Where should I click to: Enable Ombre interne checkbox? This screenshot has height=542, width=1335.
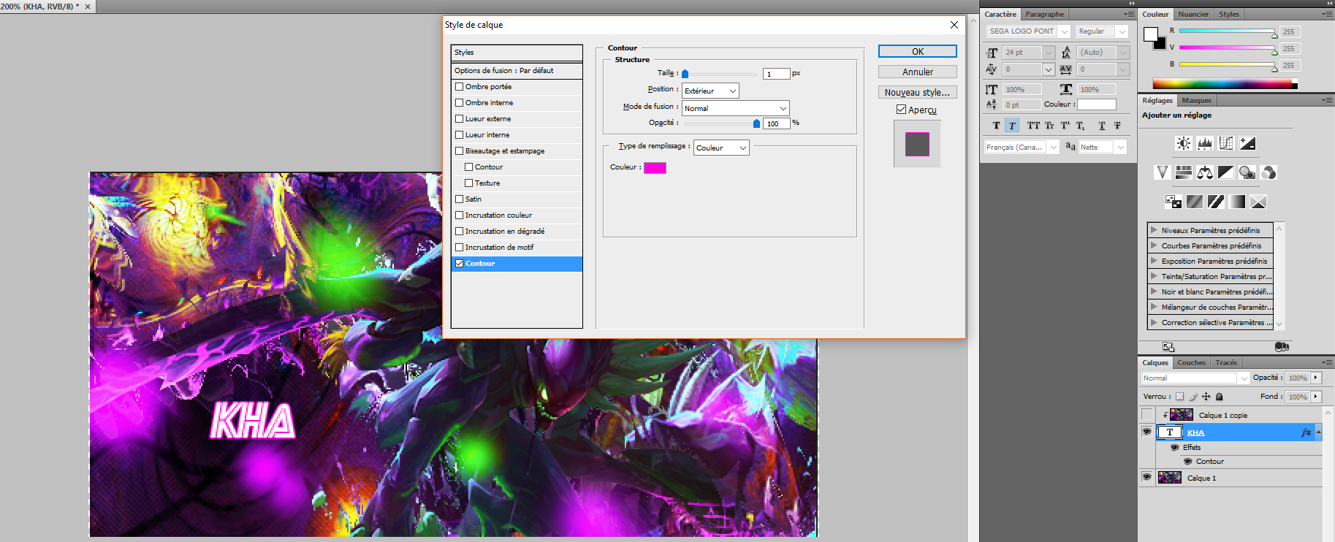[459, 102]
